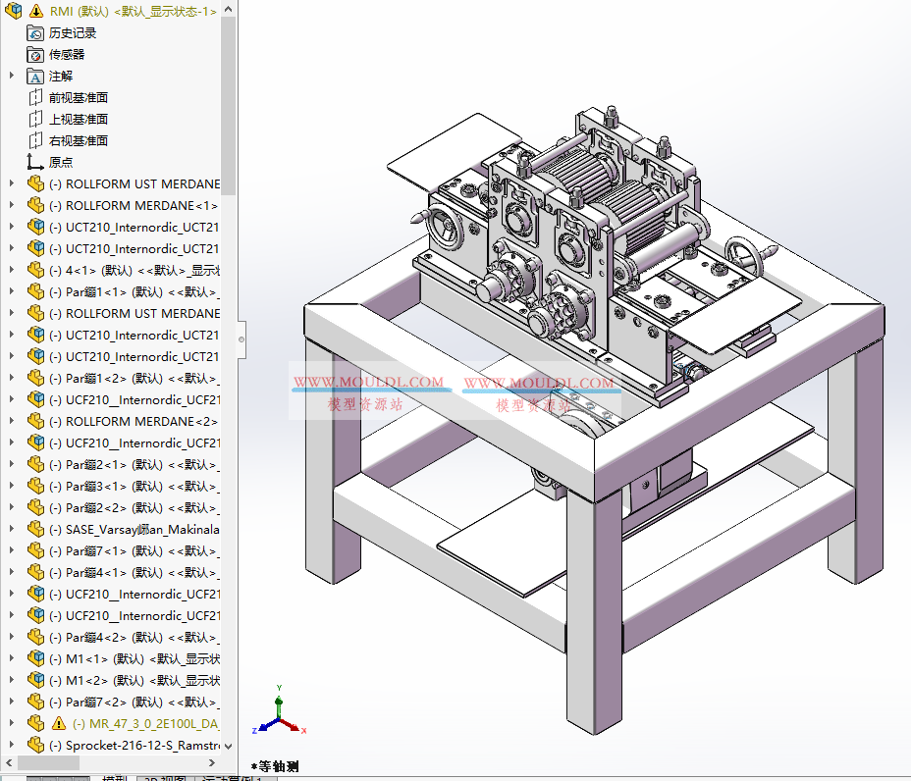The width and height of the screenshot is (911, 781).
Task: Expand ROLLFORM UST MERDANE<1> tree item
Action: [10, 183]
